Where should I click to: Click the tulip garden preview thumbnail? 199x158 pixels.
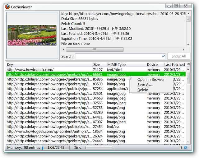click(x=32, y=35)
